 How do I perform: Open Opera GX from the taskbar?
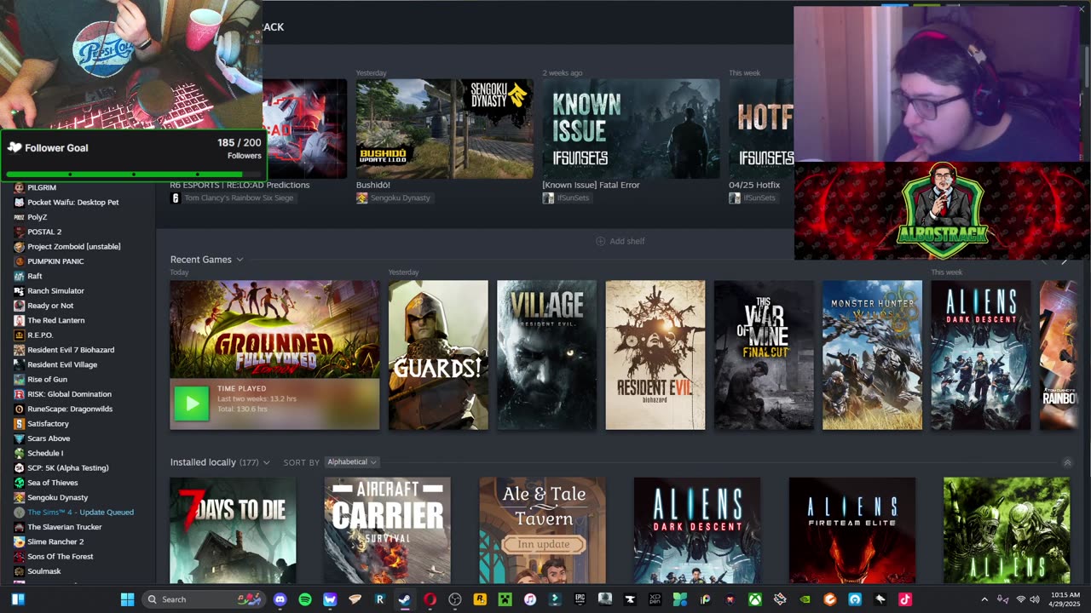430,599
